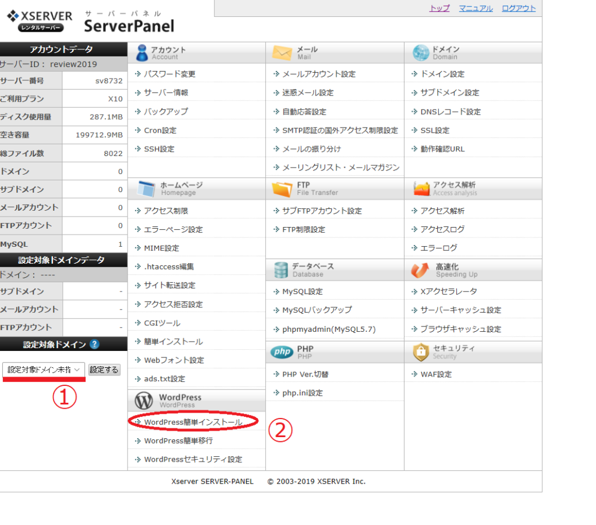Open サーバー情報
The height and width of the screenshot is (525, 596).
coord(166,93)
